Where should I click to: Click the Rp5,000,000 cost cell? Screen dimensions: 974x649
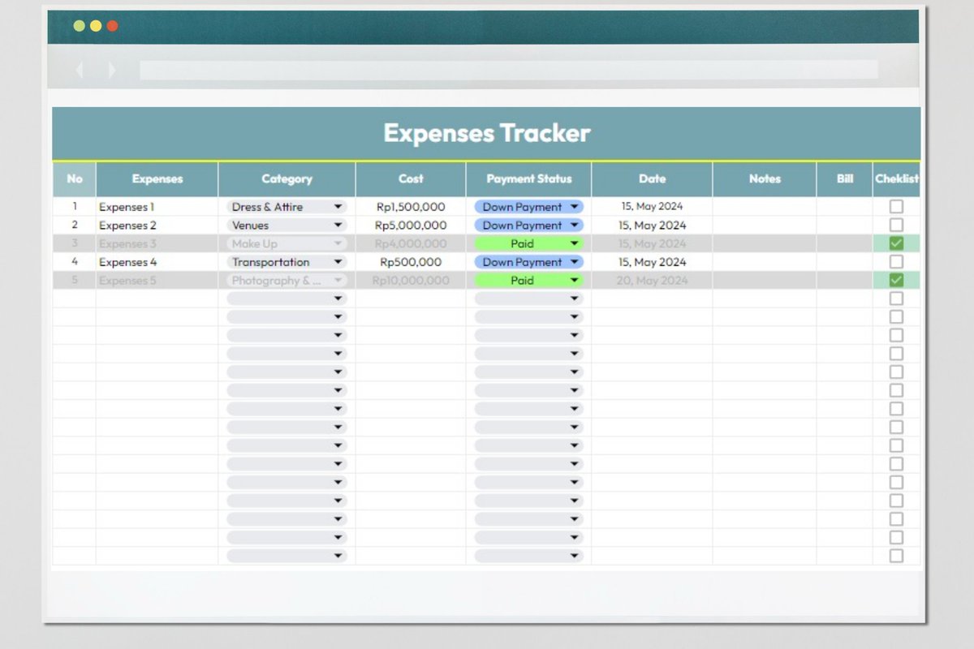[x=411, y=226]
